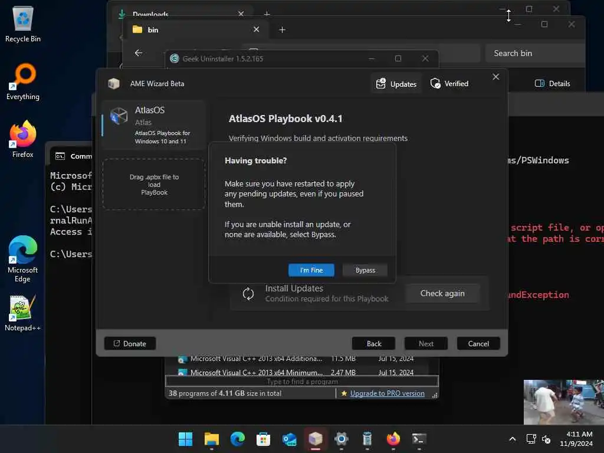Focus the Search bin field

[536, 53]
